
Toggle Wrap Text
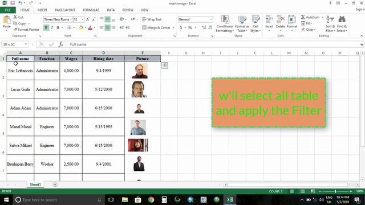point(152,19)
